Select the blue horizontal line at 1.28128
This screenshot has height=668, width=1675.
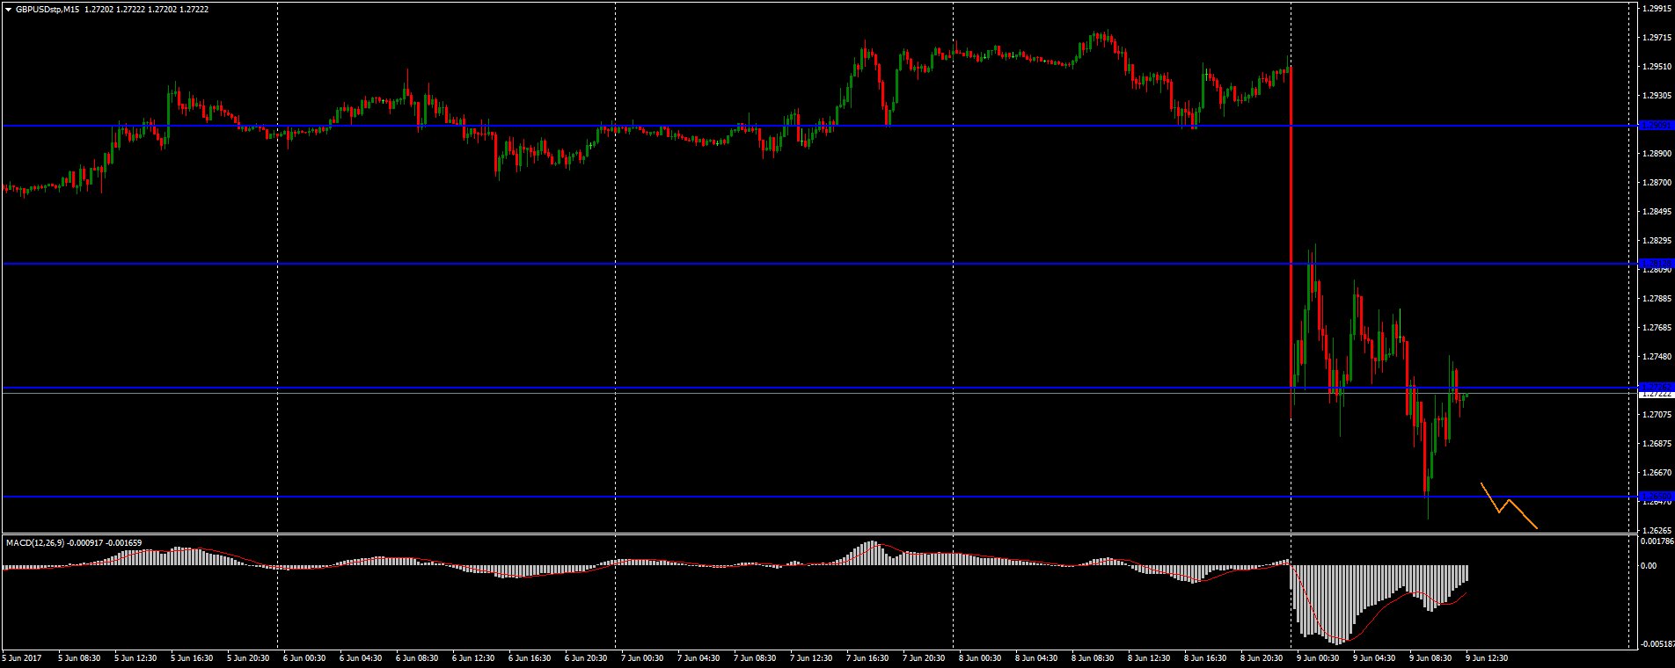pyautogui.click(x=704, y=264)
